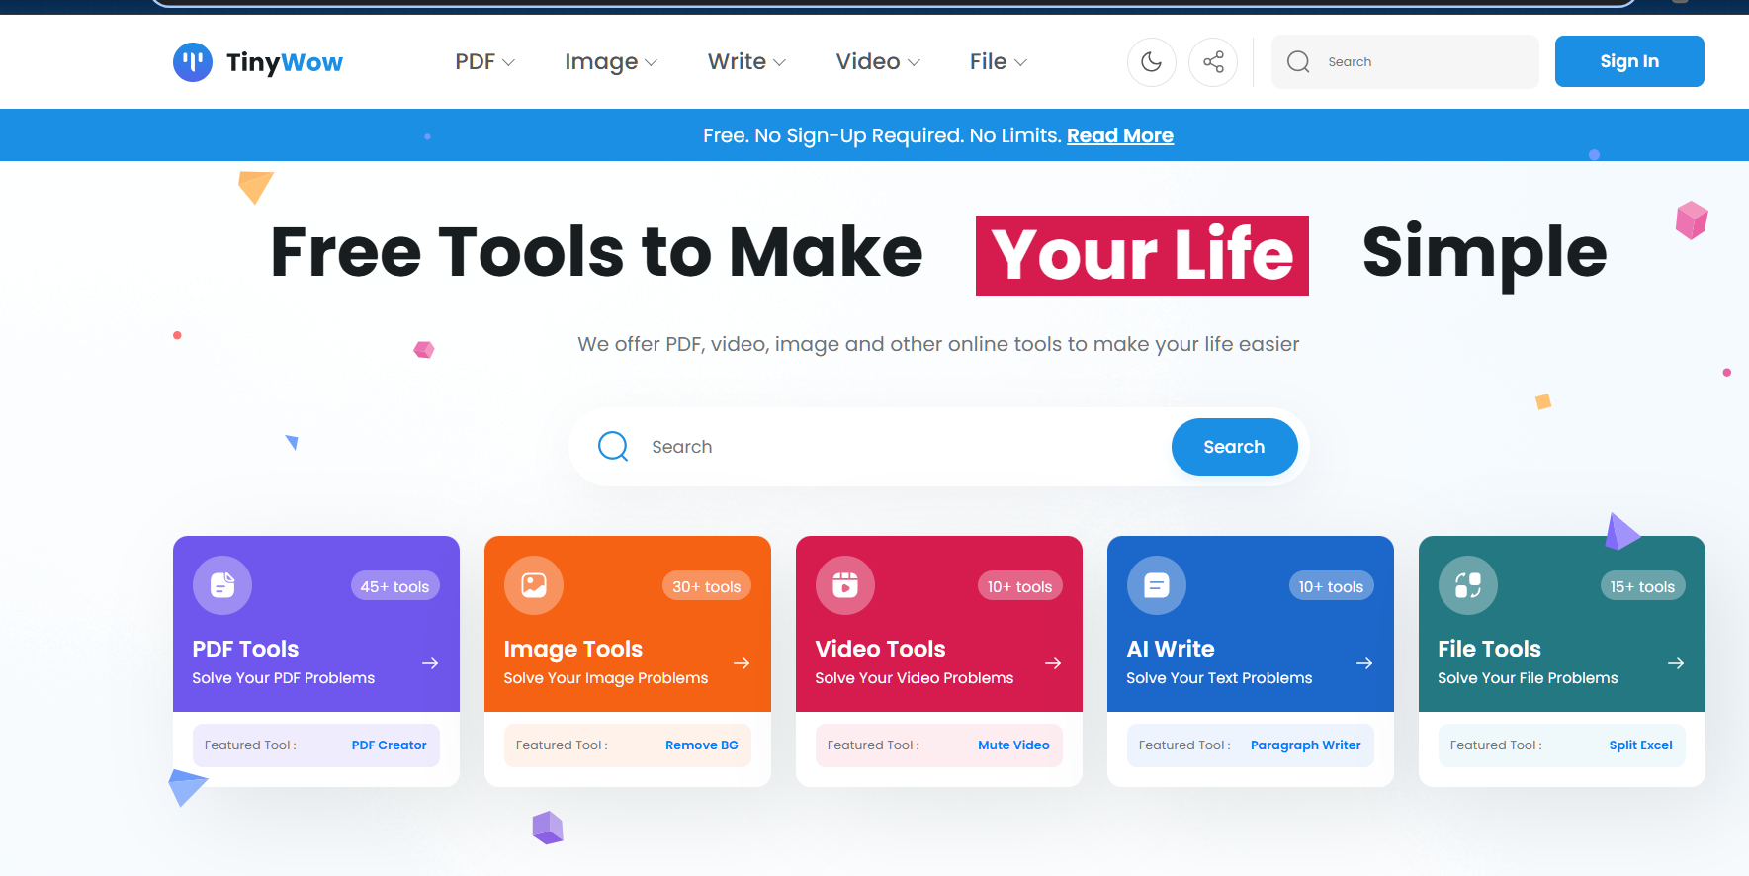This screenshot has width=1749, height=876.
Task: Click the header search magnifier icon
Action: tap(1298, 62)
